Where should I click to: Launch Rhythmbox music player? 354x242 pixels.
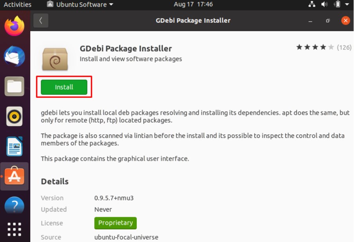coord(14,116)
